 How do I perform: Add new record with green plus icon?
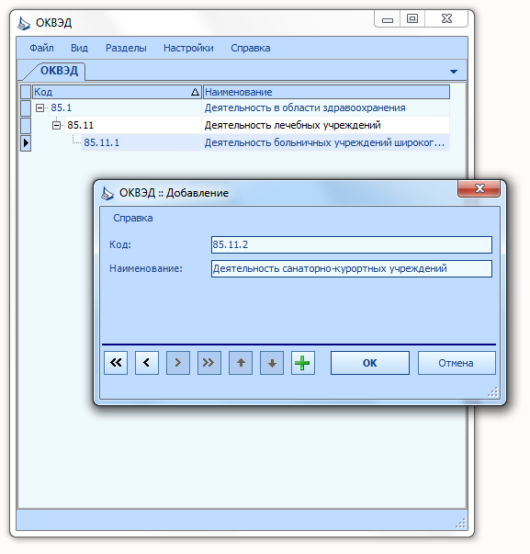coord(303,363)
